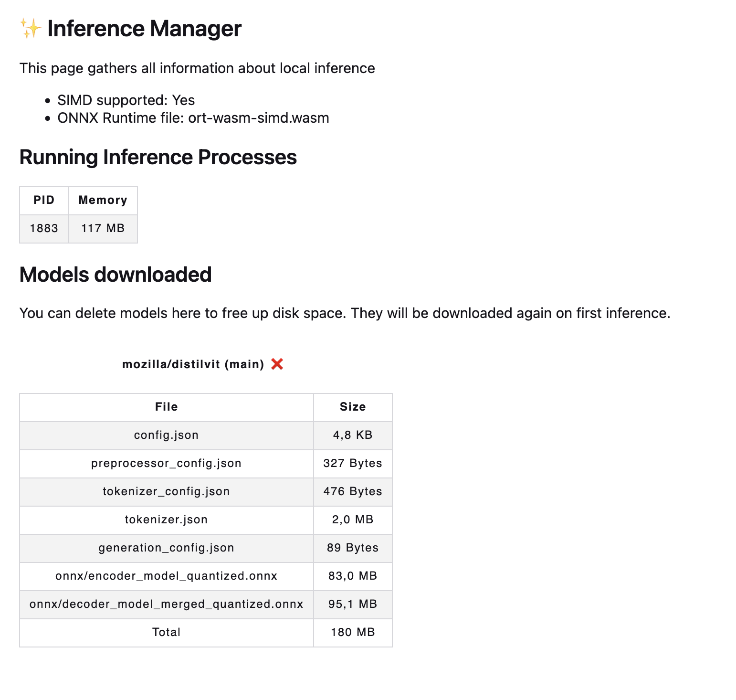Click tokenizer_config.json in the file list
The image size is (736, 700).
tap(166, 491)
